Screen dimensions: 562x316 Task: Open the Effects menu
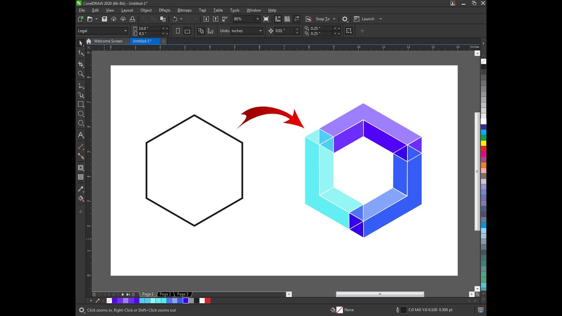(x=165, y=10)
